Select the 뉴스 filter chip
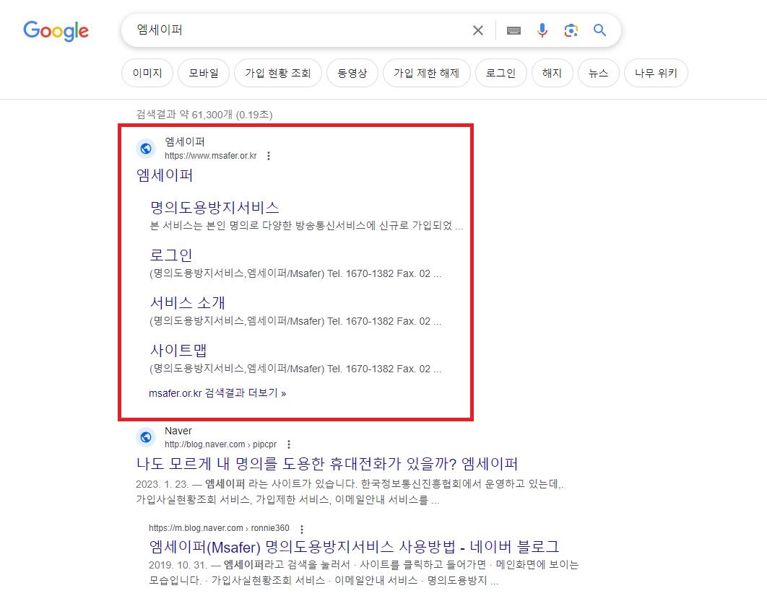The height and width of the screenshot is (601, 767). pyautogui.click(x=598, y=73)
